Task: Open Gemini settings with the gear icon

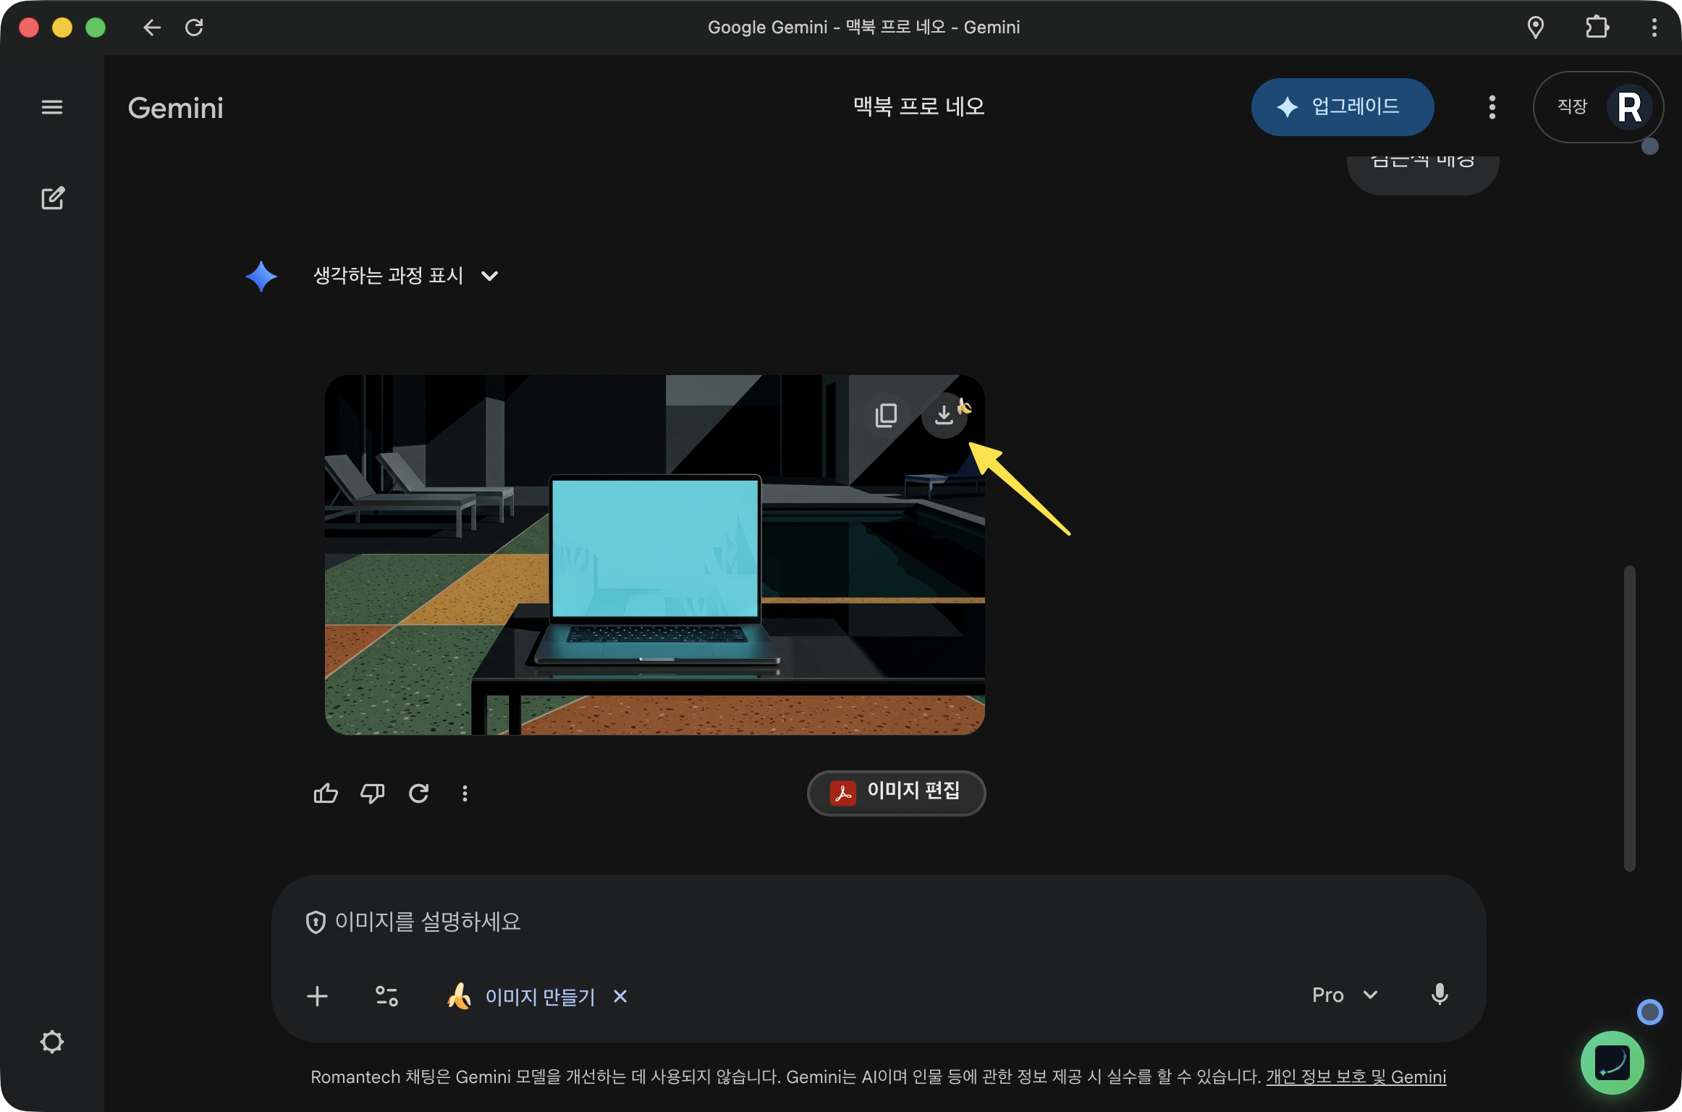Action: coord(51,1041)
